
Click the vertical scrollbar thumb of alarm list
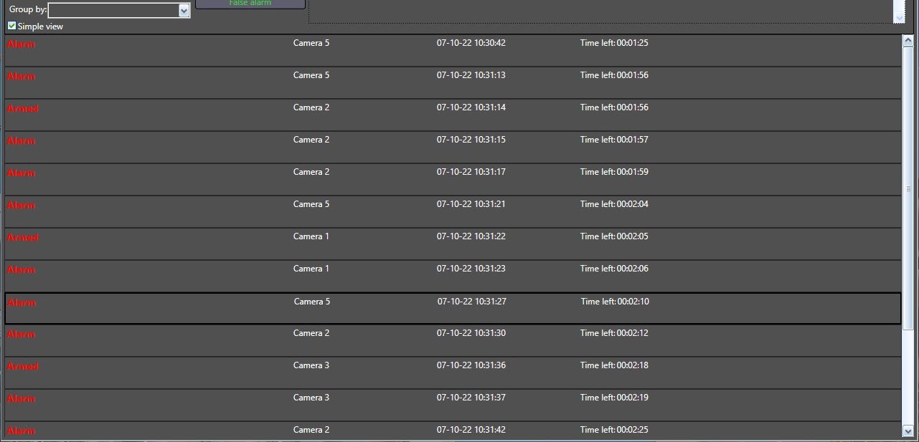click(908, 188)
